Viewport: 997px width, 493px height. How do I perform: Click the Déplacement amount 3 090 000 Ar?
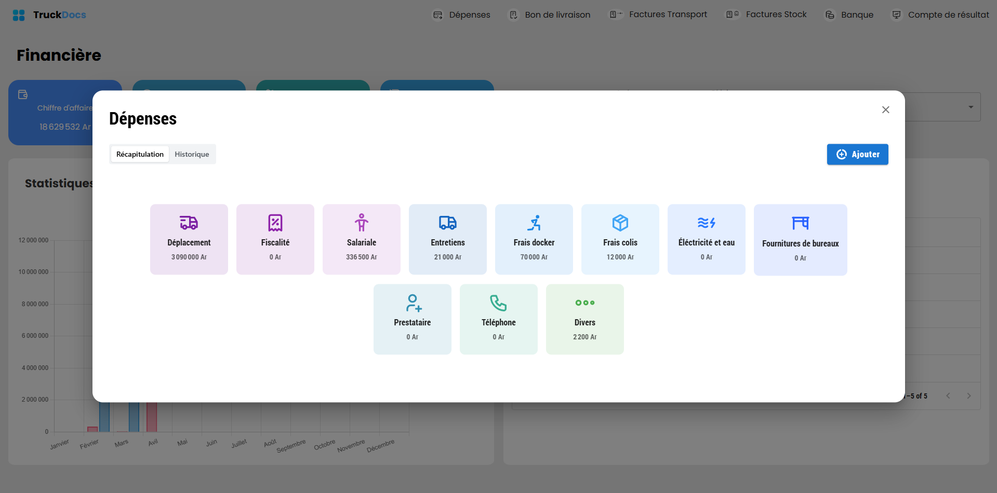189,257
